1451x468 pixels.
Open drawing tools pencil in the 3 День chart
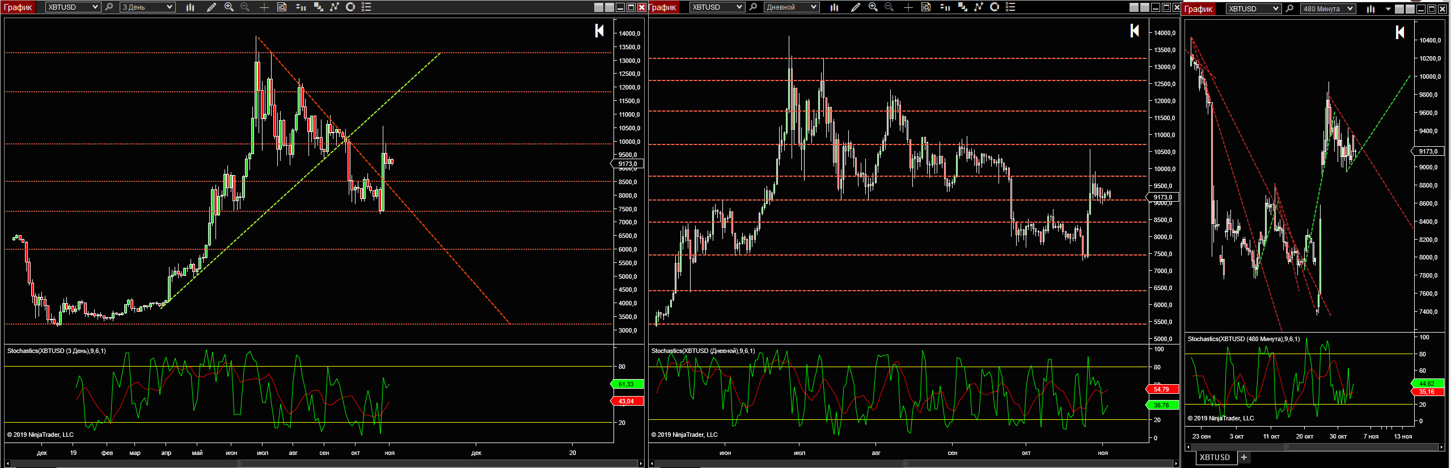tap(211, 7)
